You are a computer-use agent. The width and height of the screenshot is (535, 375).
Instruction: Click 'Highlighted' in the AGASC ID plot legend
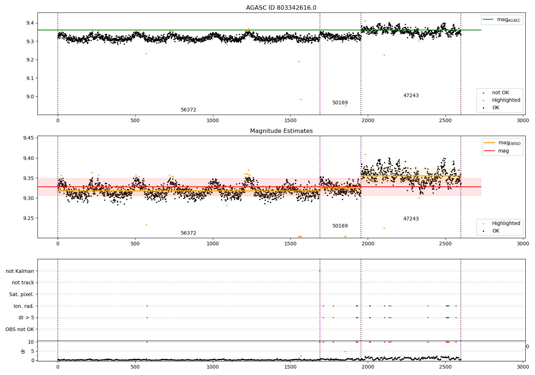(502, 100)
